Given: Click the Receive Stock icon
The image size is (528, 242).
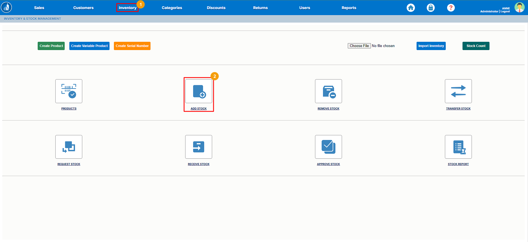Looking at the screenshot, I should point(198,147).
